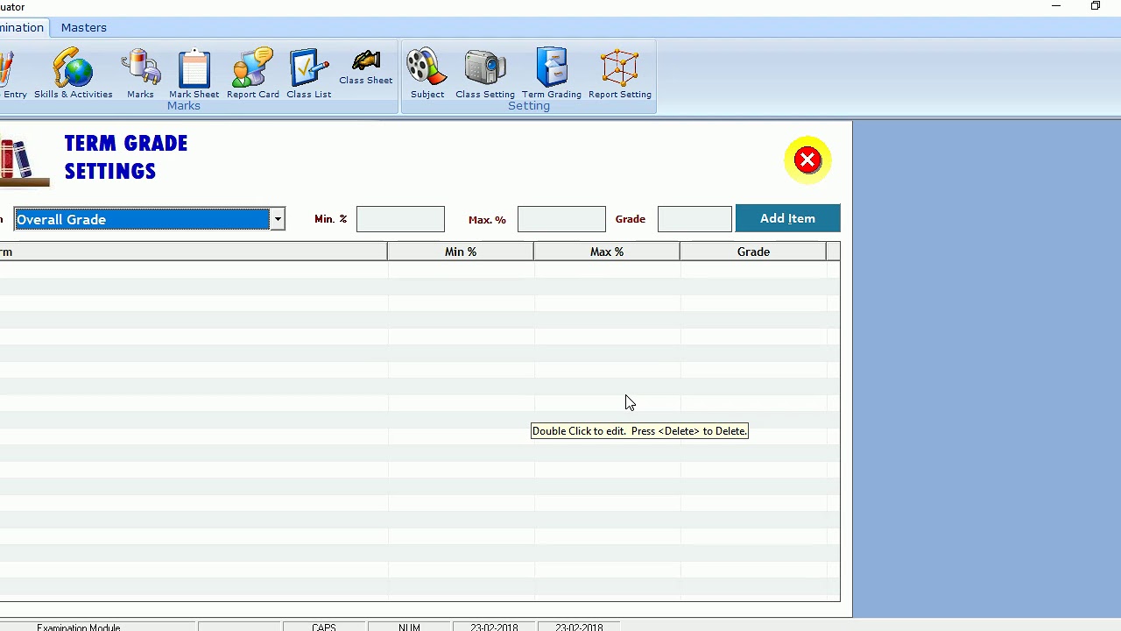Switch to the Masters tab
The height and width of the screenshot is (631, 1121).
(84, 27)
